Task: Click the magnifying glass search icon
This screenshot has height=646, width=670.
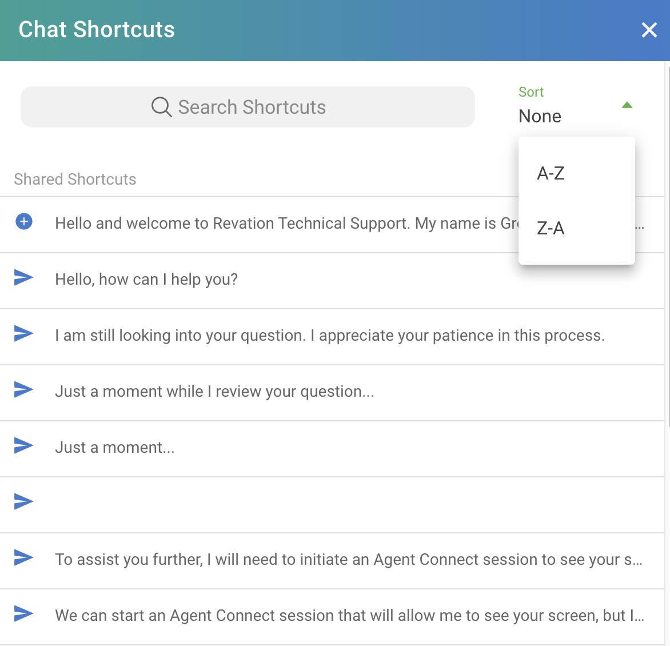Action: pyautogui.click(x=161, y=107)
